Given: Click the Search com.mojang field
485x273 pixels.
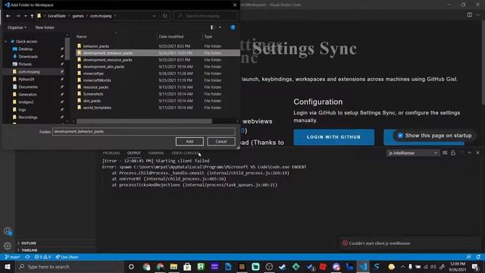Looking at the screenshot, I should click(205, 16).
